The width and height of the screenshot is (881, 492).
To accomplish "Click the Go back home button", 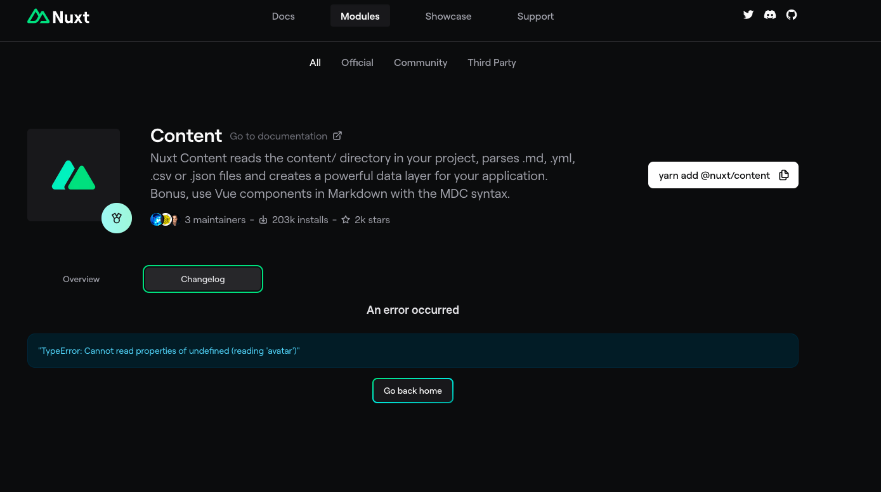I will (413, 391).
